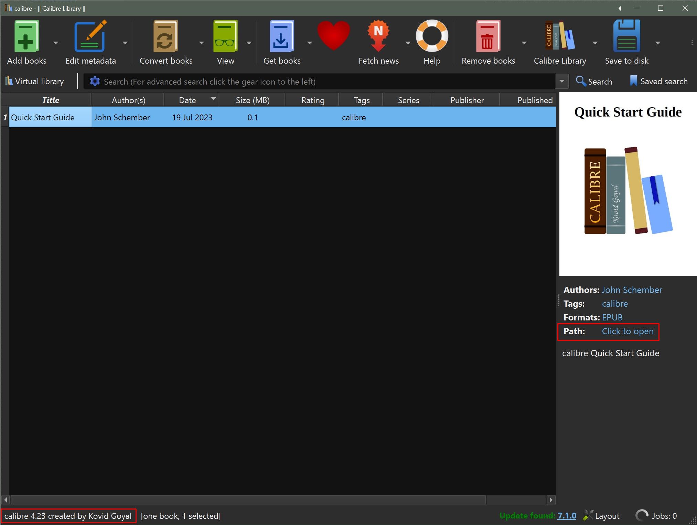The image size is (697, 525).
Task: Toggle the Layout button in status bar
Action: point(602,516)
